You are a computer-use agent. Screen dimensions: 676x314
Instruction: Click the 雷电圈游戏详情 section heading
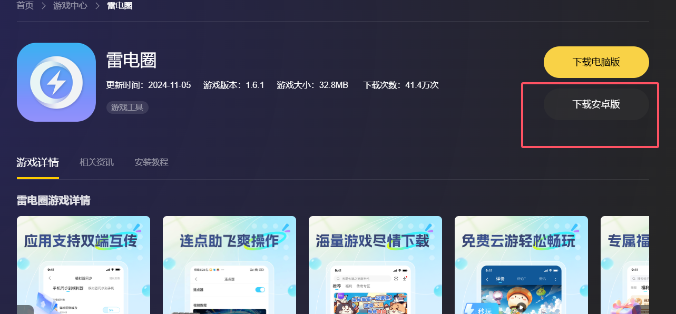[x=53, y=201]
